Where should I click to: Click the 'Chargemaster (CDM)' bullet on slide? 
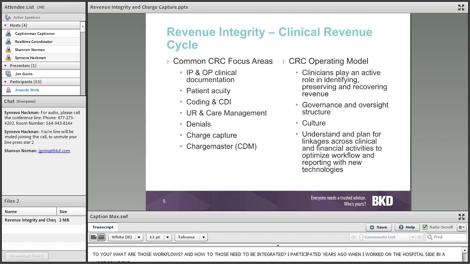click(x=221, y=146)
